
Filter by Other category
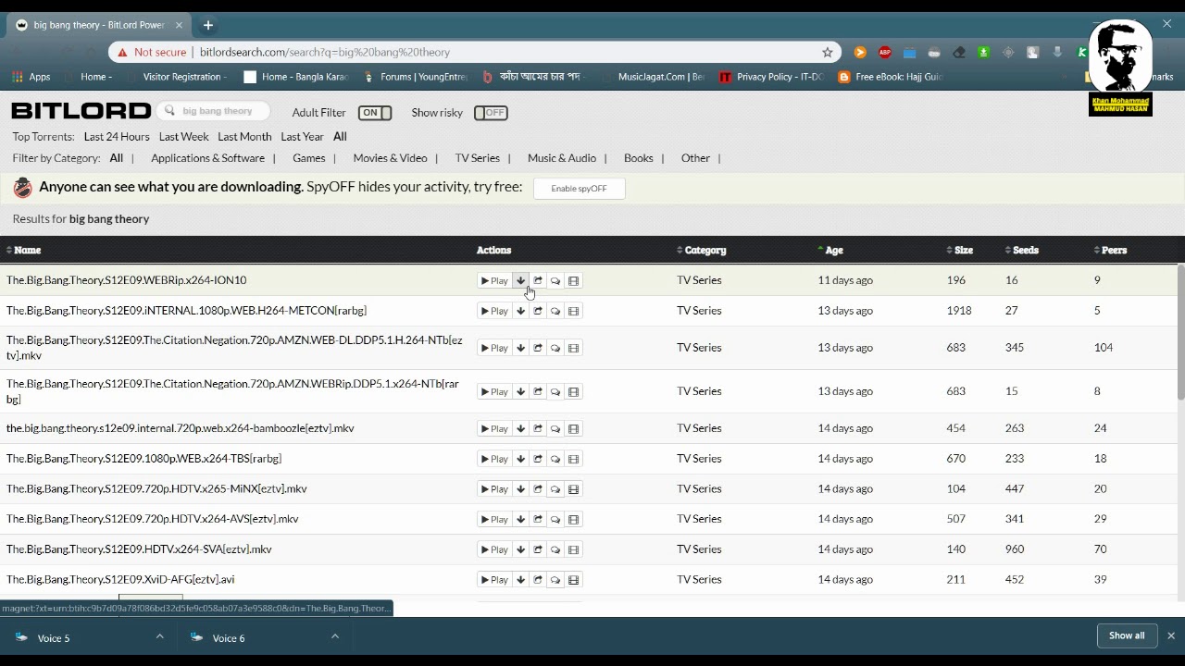(695, 158)
